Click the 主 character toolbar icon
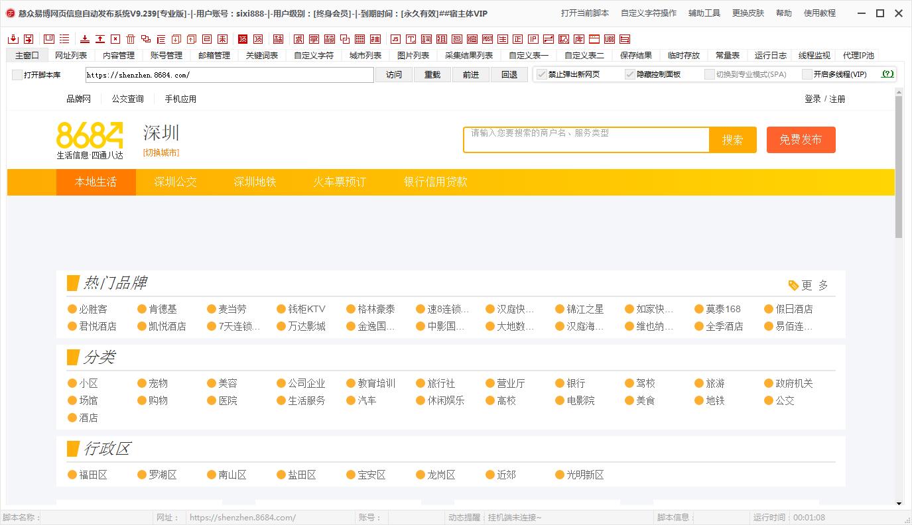Viewport: 912px width, 525px height. coord(502,39)
